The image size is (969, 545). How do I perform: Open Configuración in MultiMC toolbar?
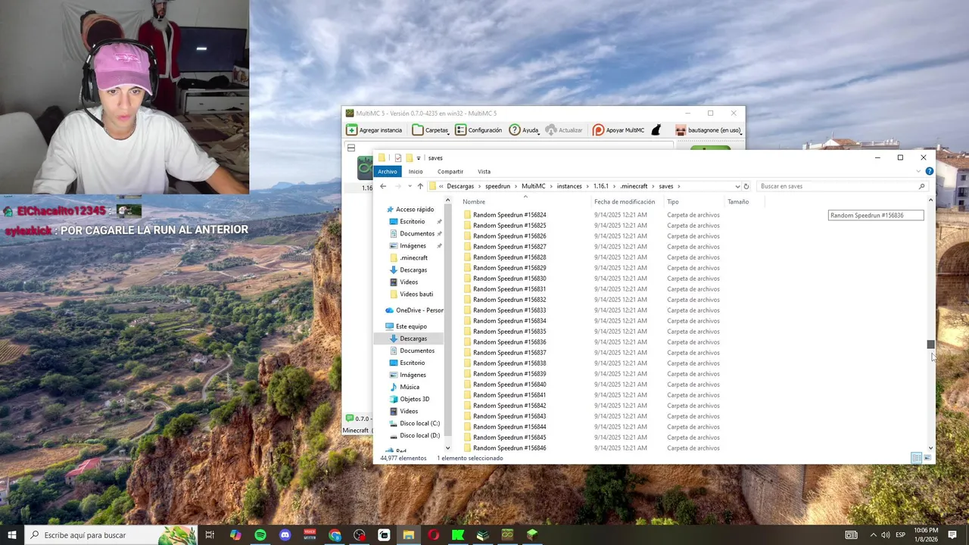(x=478, y=130)
